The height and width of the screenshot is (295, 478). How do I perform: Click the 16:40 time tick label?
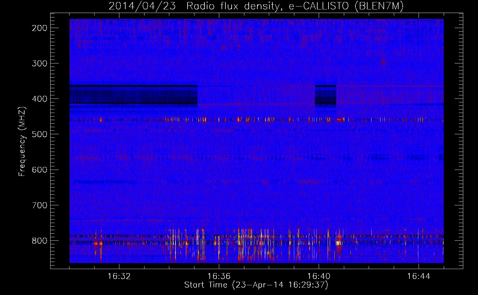(319, 276)
